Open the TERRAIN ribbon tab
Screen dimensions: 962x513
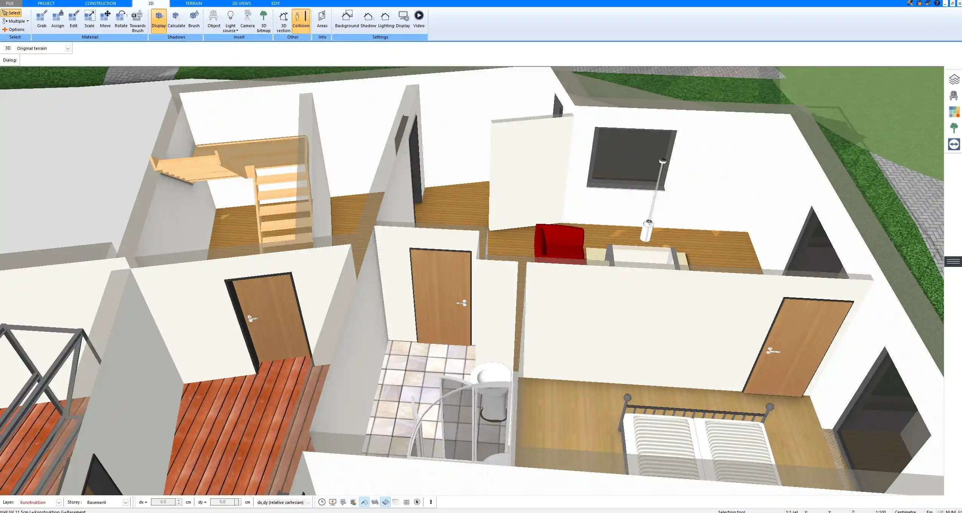(194, 3)
